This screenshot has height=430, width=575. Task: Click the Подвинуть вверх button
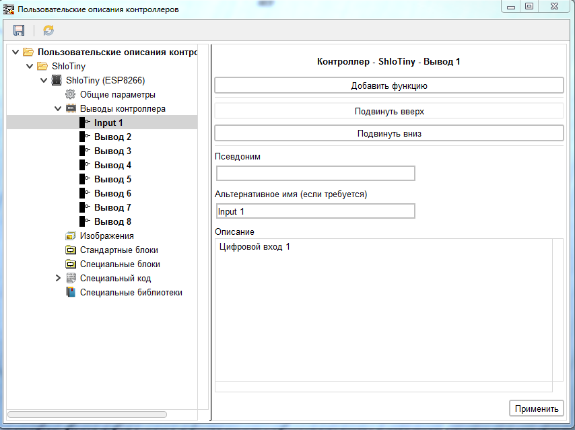point(389,111)
